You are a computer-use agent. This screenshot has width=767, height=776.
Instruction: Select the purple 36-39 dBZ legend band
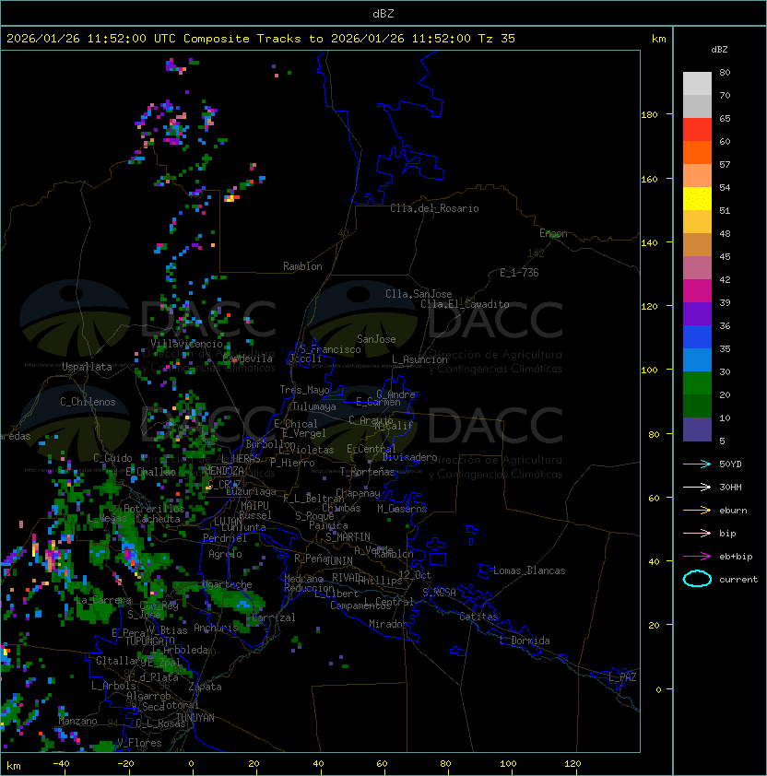tap(697, 313)
